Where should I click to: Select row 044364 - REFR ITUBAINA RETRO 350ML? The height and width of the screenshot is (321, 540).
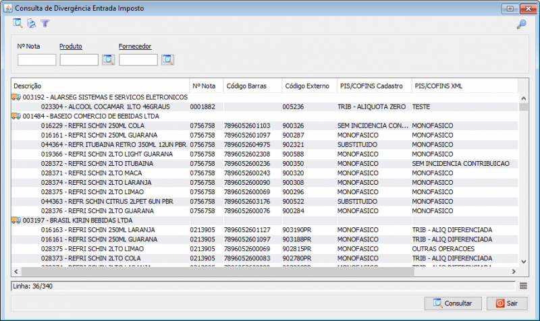pos(265,144)
